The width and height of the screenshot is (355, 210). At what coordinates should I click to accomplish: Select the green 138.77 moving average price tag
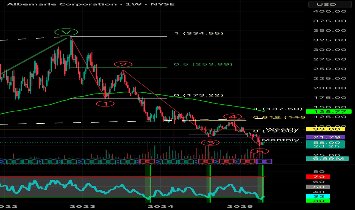pos(329,111)
